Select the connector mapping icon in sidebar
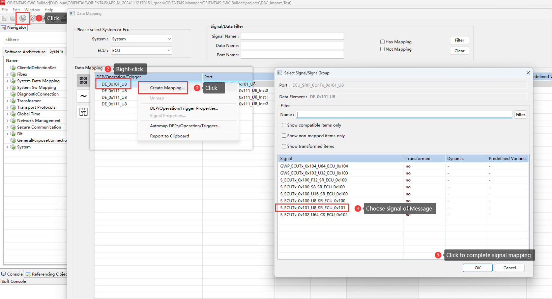Viewport: 552px width, 299px height. 83,112
